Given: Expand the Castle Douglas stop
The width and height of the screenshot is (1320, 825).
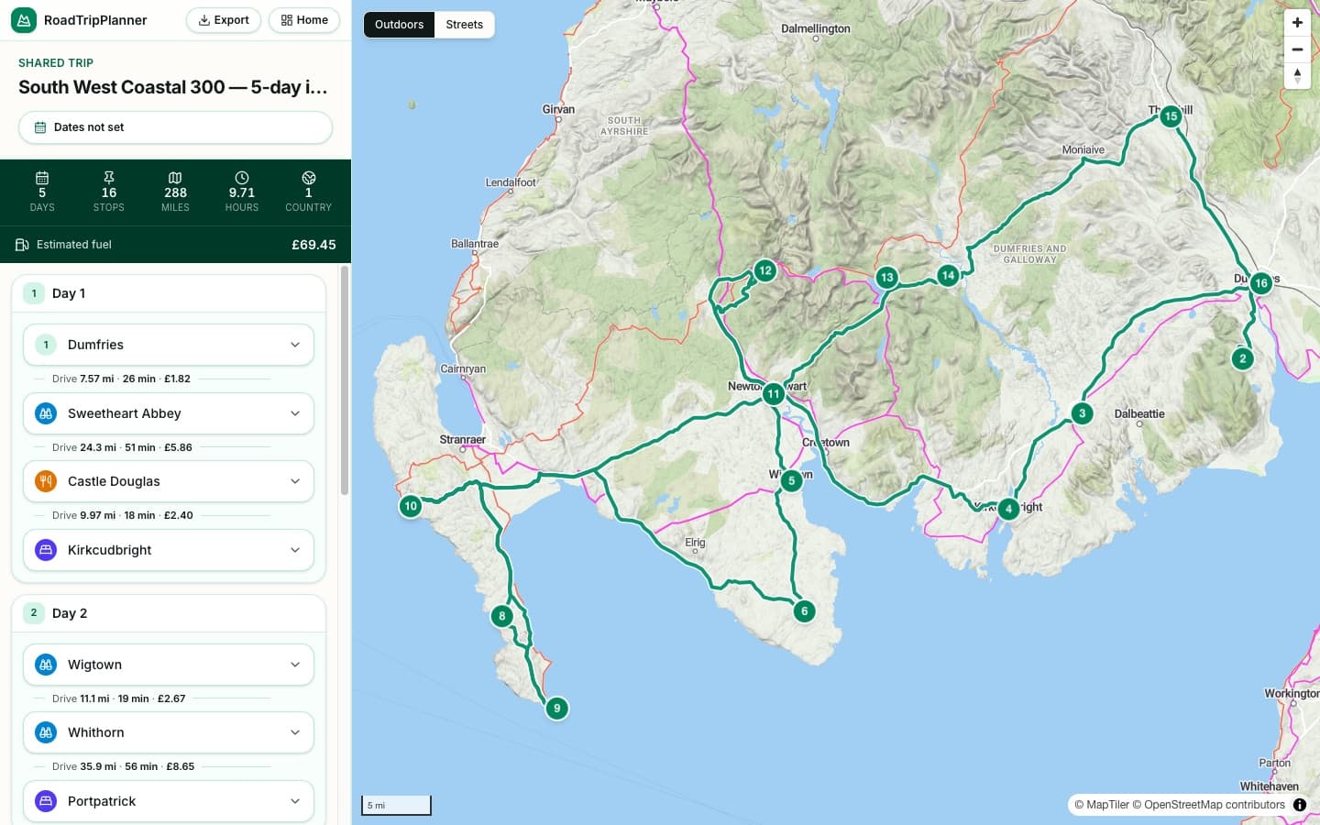Looking at the screenshot, I should [x=169, y=481].
